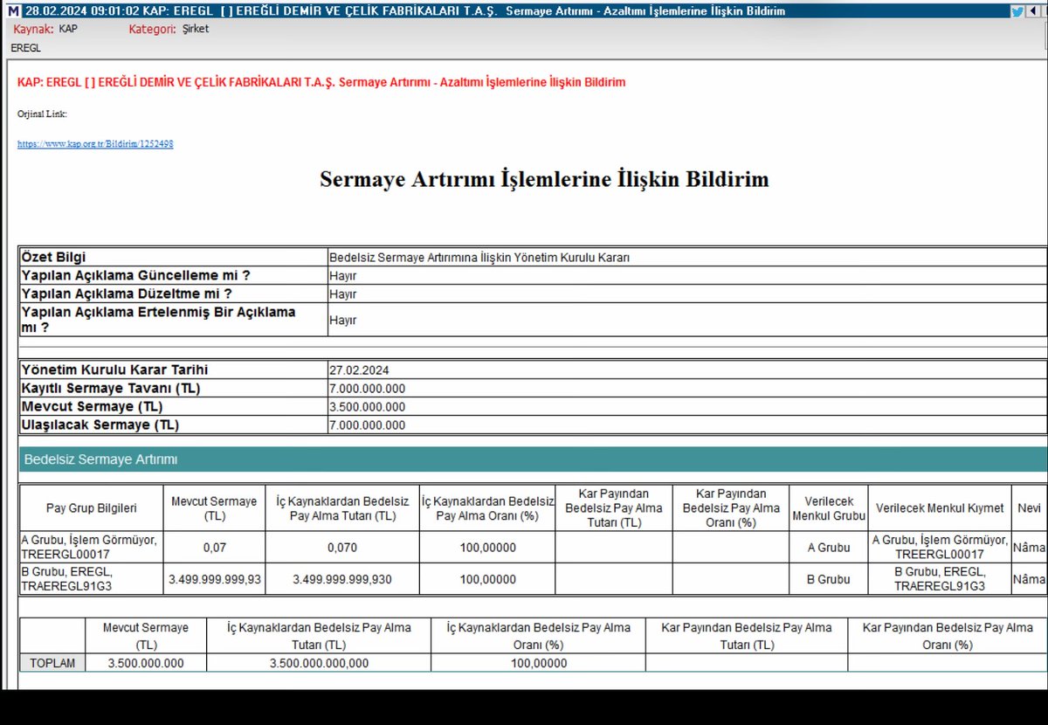Select the heading 'Sermaye Artırımı İşlemlerine İlişkin Bildirim'
The height and width of the screenshot is (725, 1048).
(x=544, y=180)
